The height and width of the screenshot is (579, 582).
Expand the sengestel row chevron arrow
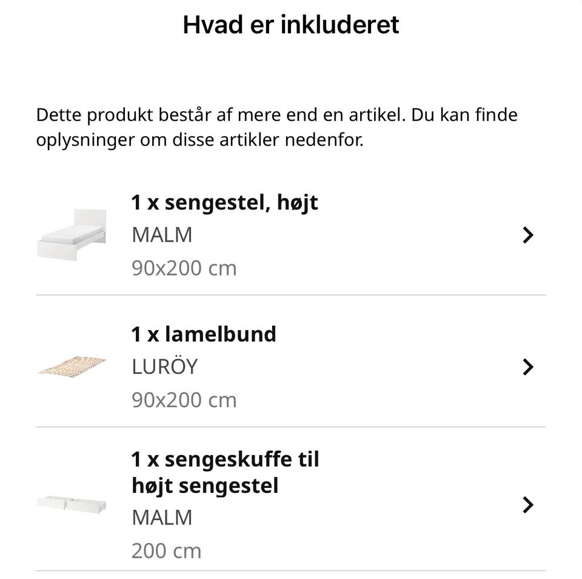[528, 235]
